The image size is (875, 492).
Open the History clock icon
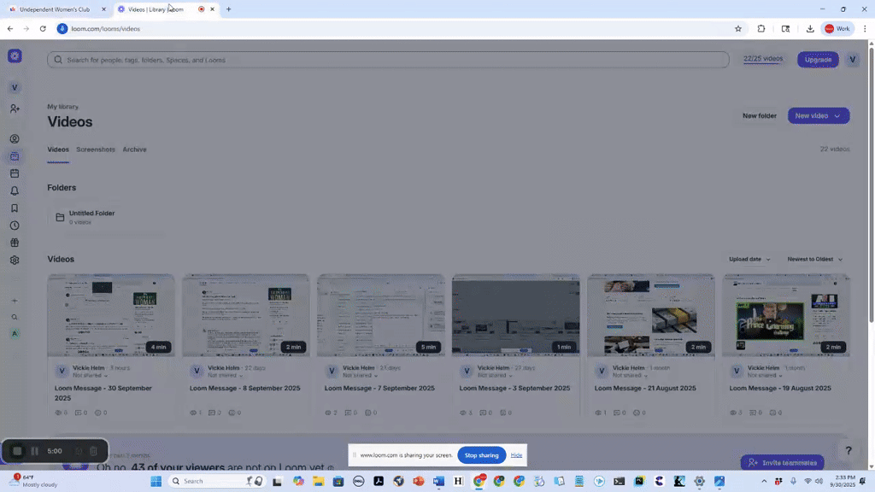15,225
